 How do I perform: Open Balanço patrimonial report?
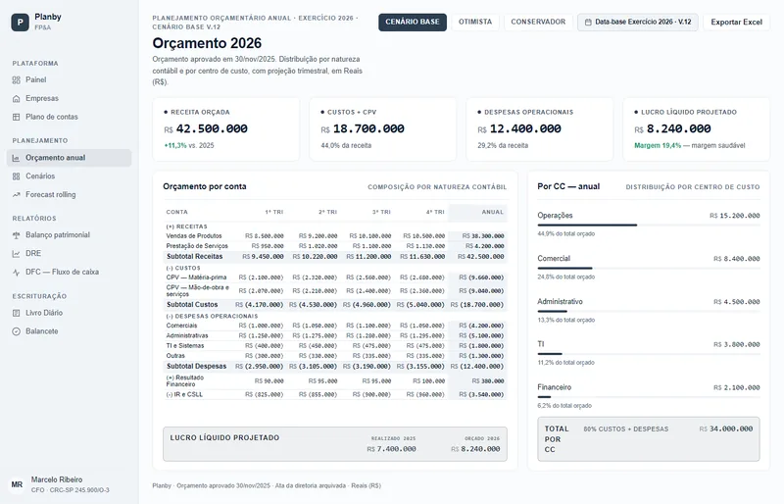pos(69,235)
